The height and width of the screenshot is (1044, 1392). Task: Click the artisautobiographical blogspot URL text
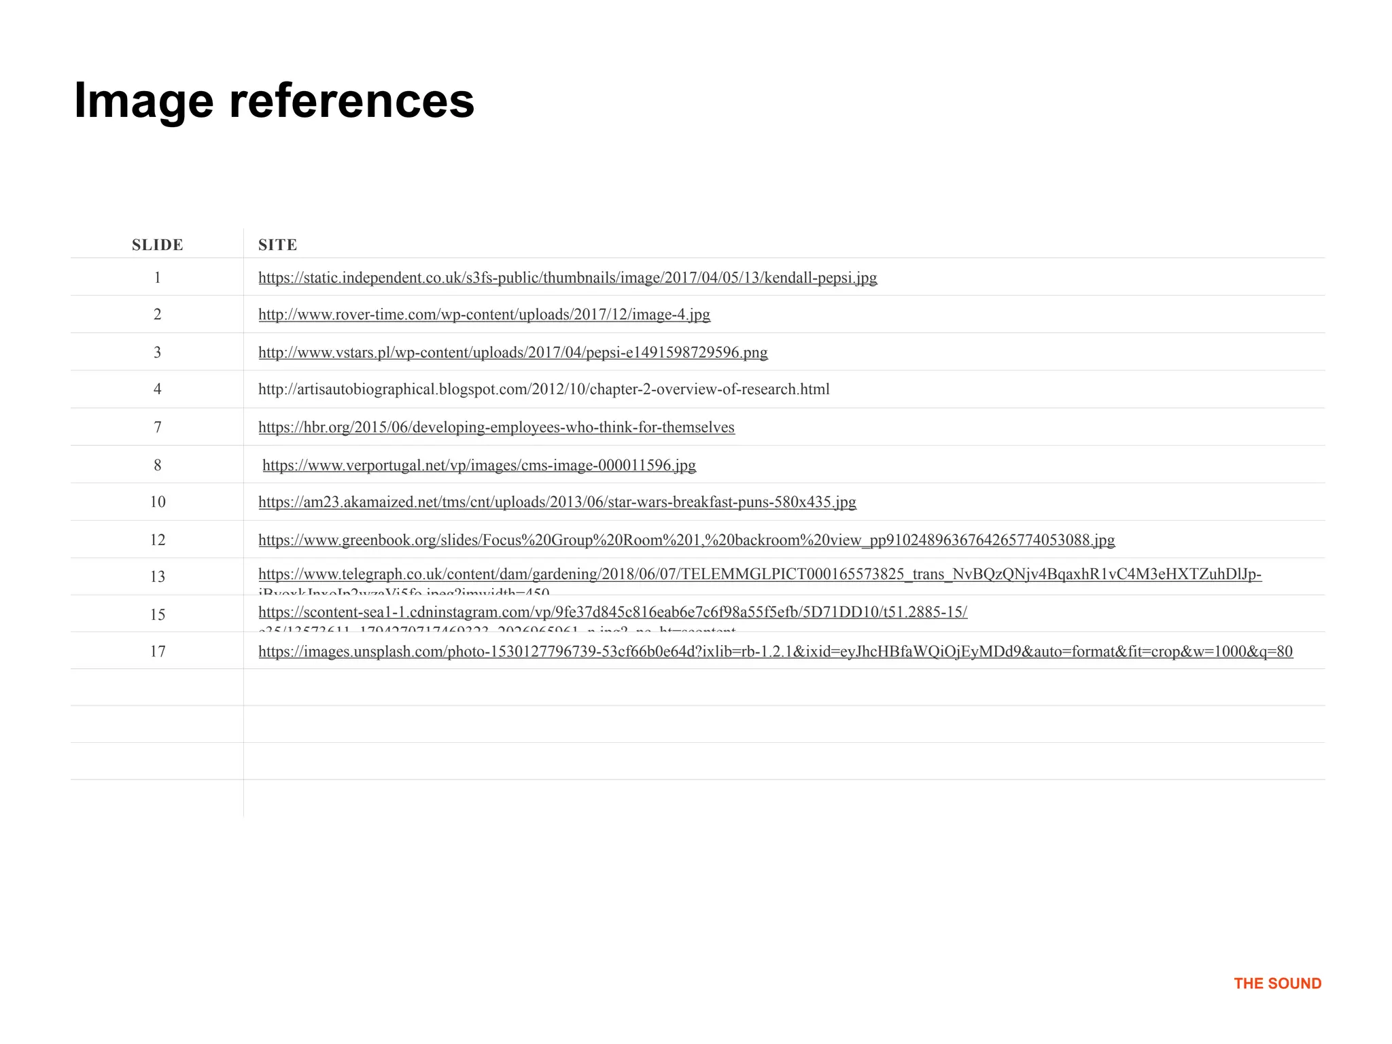(544, 389)
